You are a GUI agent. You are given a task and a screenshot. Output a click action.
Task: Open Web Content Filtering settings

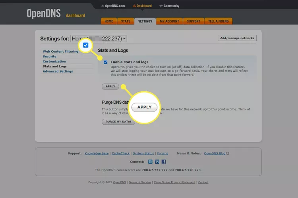coord(60,51)
